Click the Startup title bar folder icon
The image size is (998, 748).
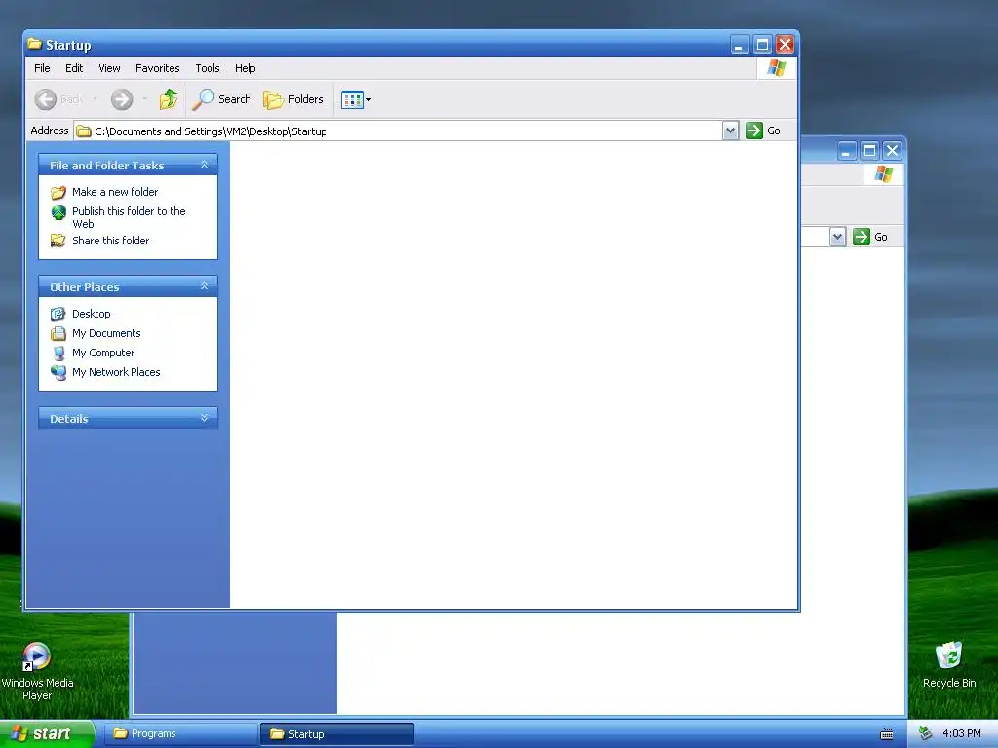pyautogui.click(x=34, y=44)
